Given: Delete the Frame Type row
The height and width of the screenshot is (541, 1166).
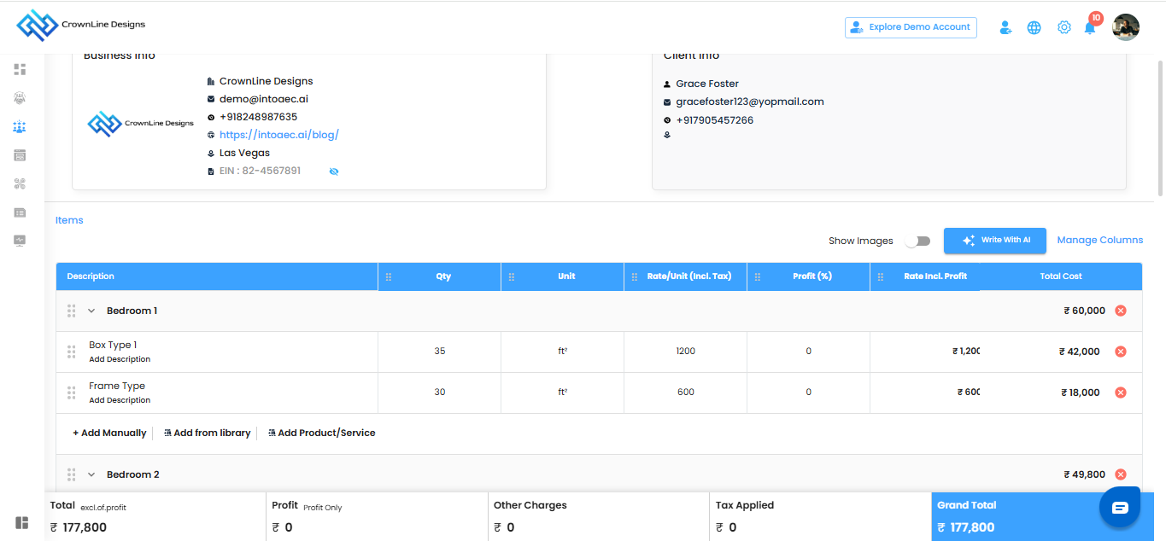Looking at the screenshot, I should coord(1121,393).
